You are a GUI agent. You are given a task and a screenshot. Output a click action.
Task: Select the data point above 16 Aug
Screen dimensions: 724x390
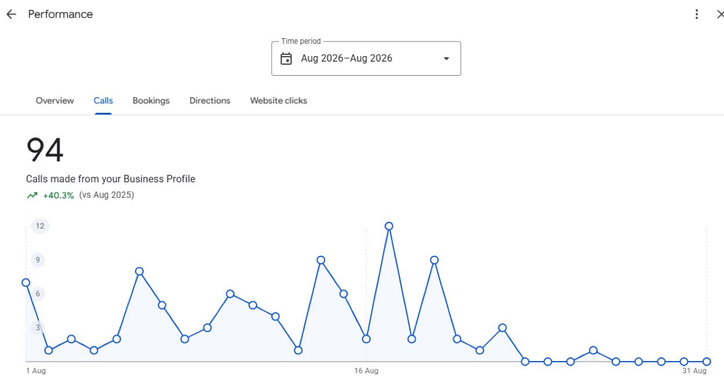(367, 339)
